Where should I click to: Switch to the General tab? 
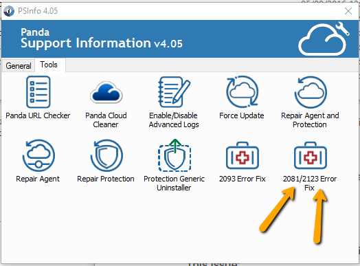point(19,66)
